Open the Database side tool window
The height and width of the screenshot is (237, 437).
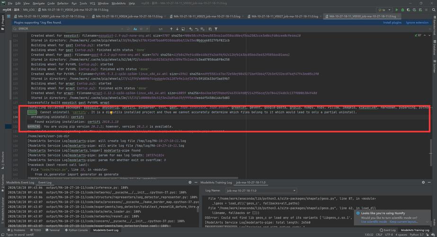tap(435, 47)
